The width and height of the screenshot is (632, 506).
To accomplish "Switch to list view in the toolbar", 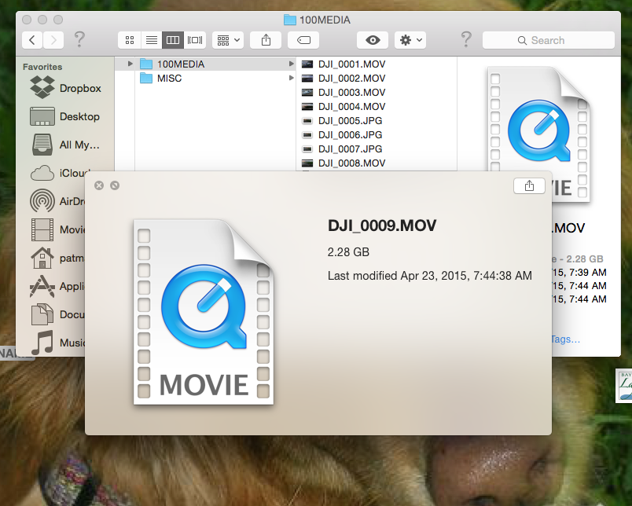I will point(152,40).
